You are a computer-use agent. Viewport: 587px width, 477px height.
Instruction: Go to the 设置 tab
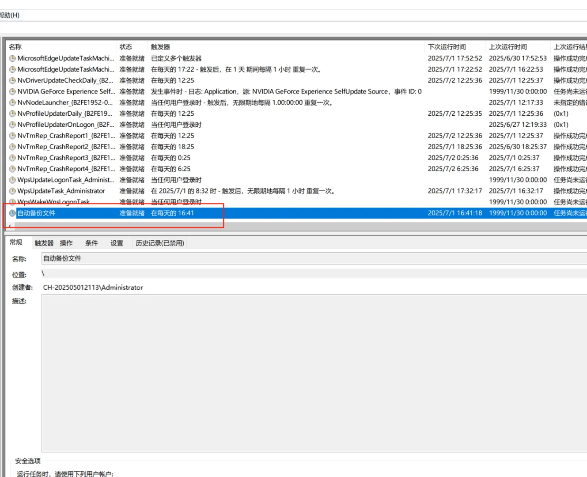pyautogui.click(x=117, y=243)
